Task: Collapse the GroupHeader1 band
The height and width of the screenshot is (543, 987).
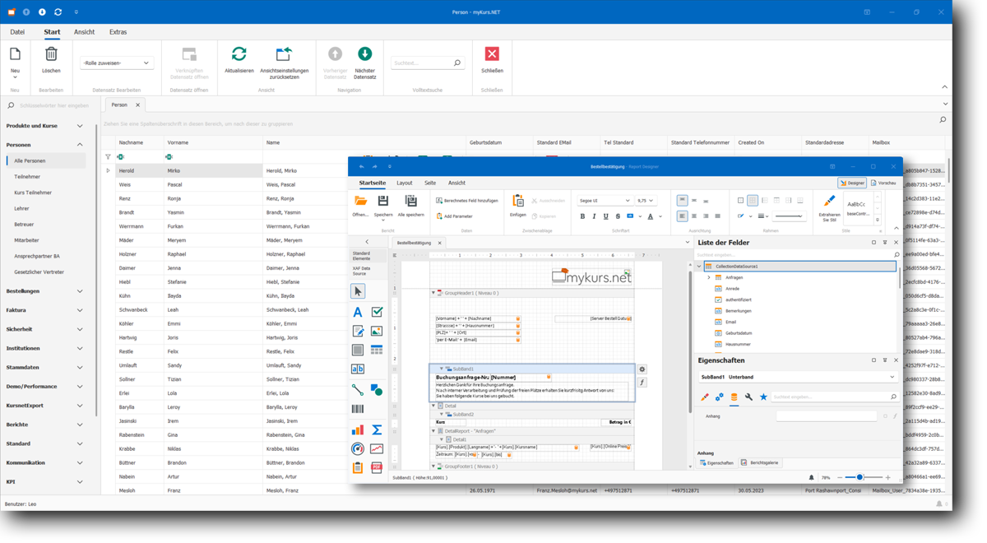Action: pos(433,293)
